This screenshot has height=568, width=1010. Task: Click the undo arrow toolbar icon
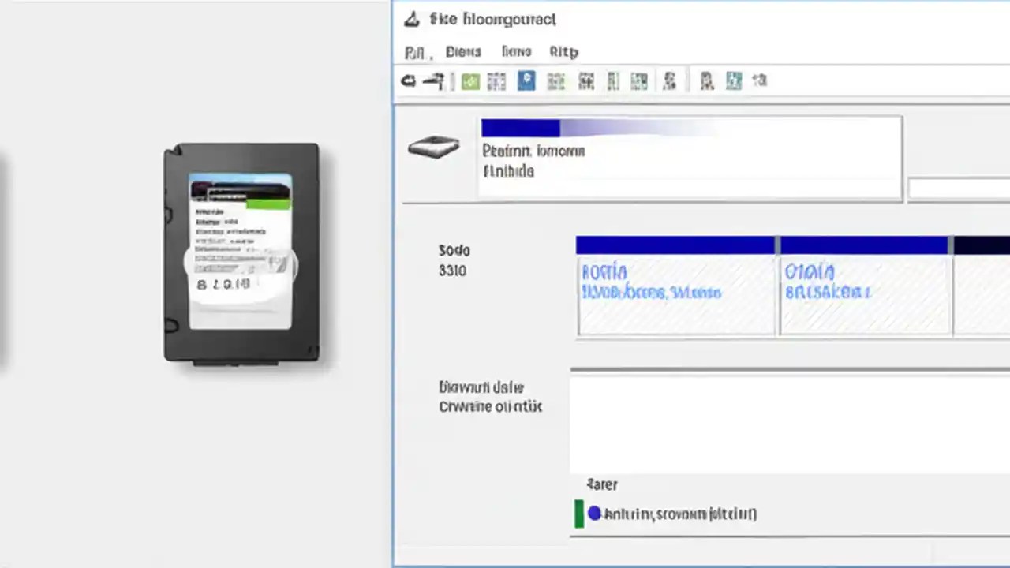408,80
